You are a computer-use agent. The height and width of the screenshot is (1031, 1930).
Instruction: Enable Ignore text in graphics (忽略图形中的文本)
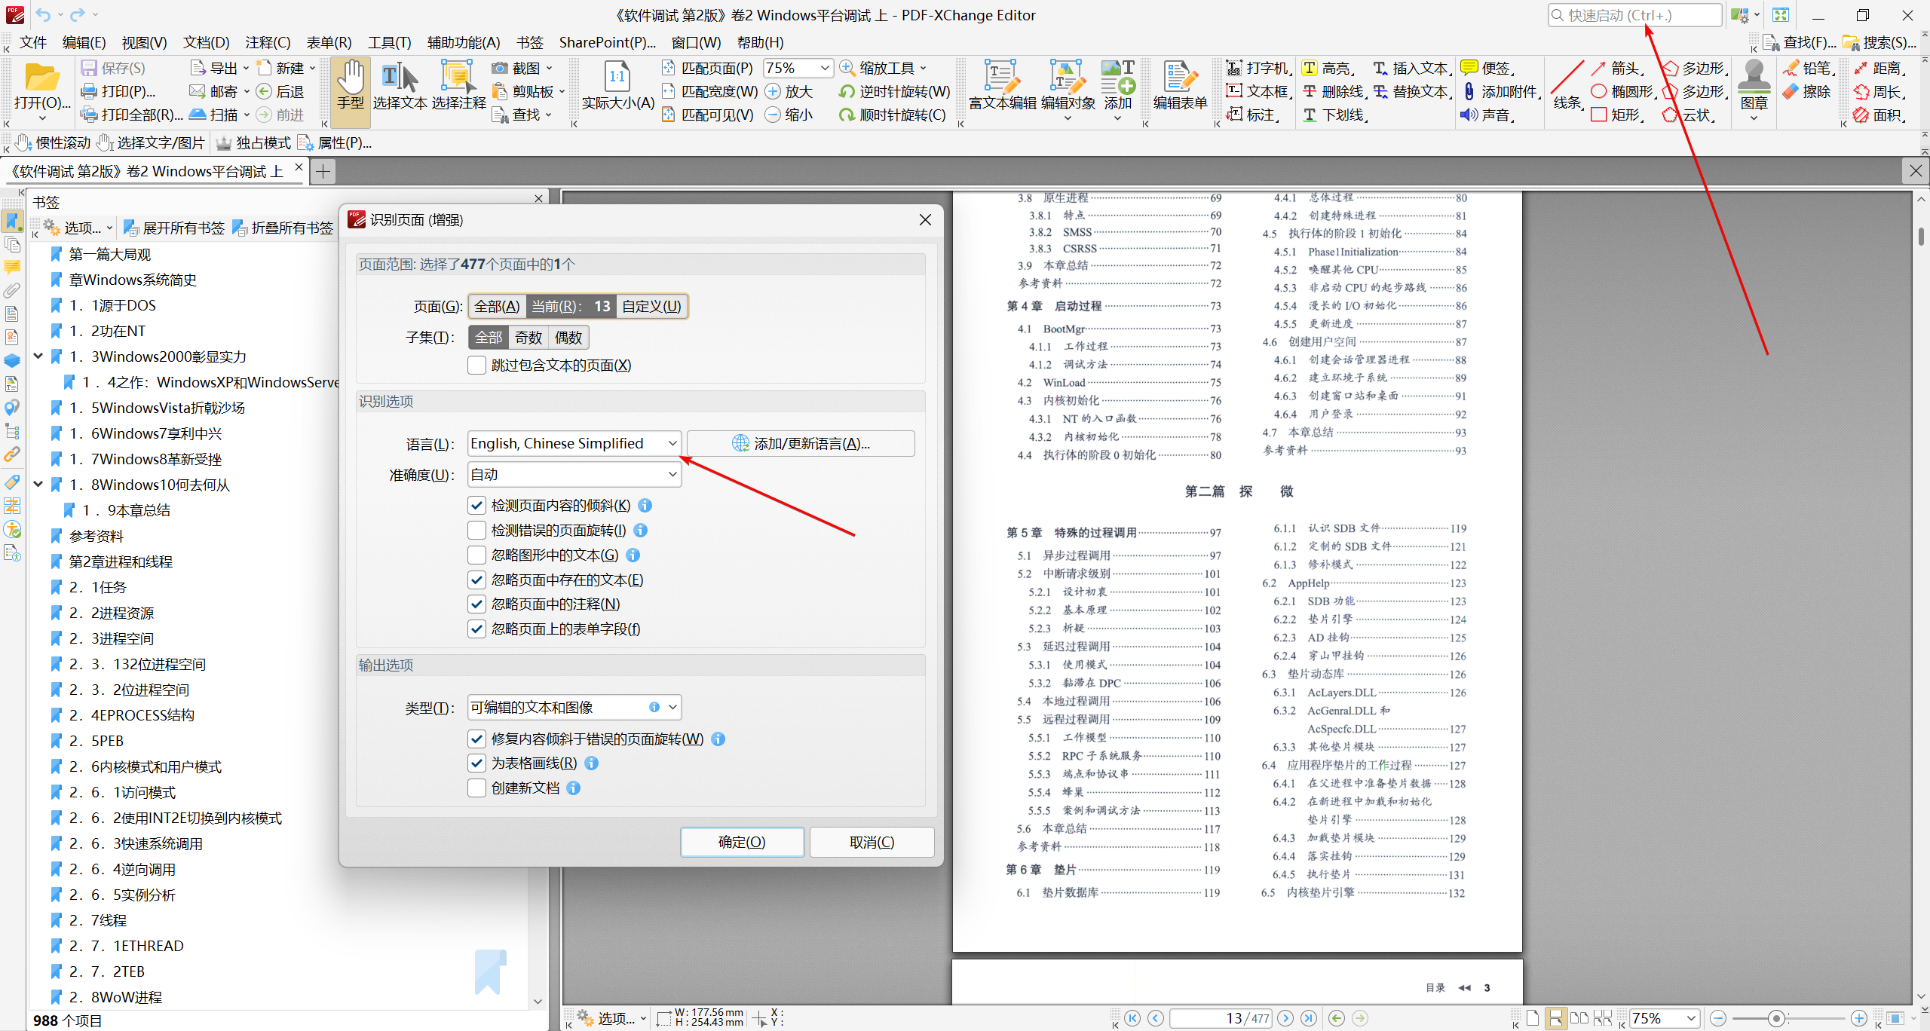click(476, 555)
